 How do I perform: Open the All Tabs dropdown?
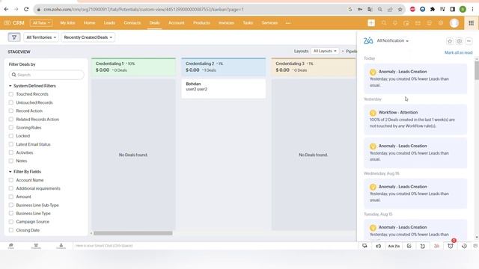click(x=41, y=23)
